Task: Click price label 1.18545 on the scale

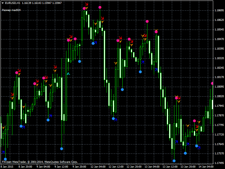Action: pos(219,30)
